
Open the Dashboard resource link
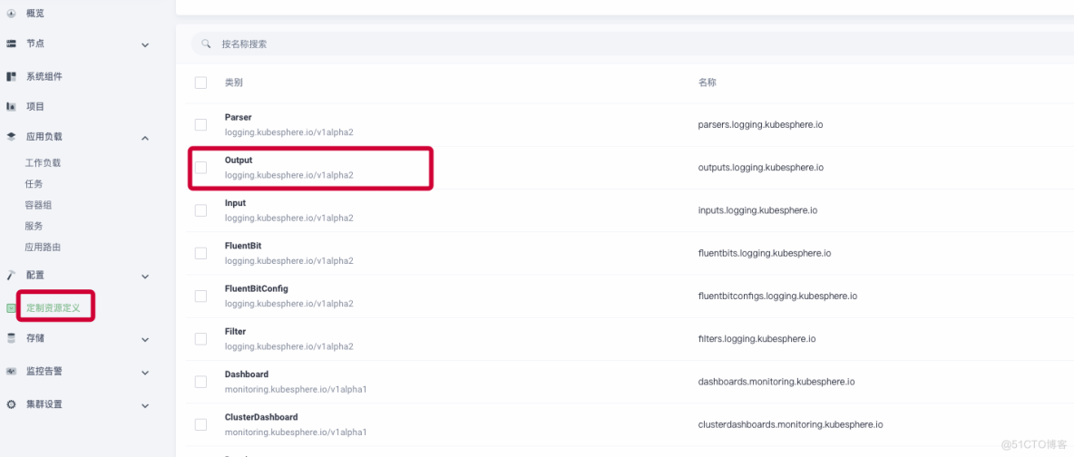247,374
